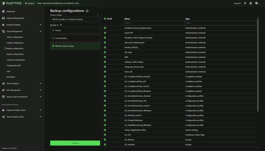The image size is (265, 151).
Task: Click the Endpoint Management laptop icon
Action: pos(3,18)
